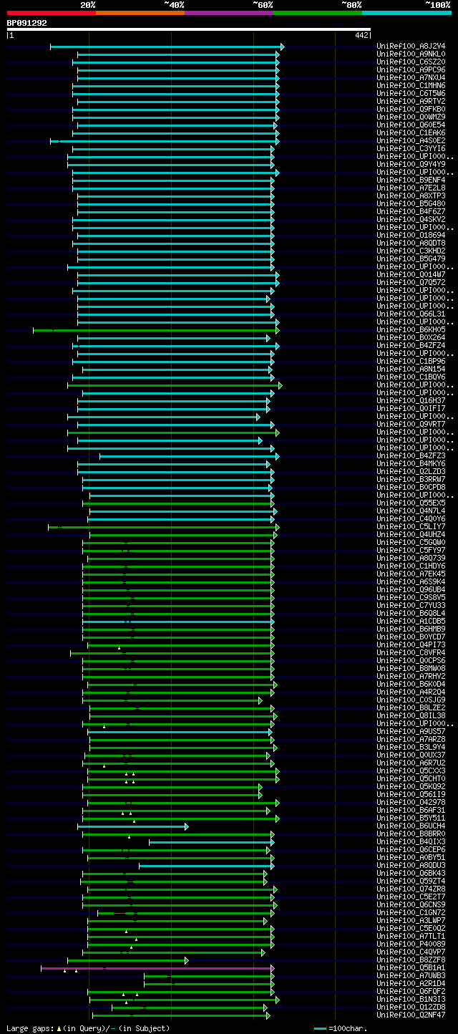Open UniRef100_C5GQW0 hit
This screenshot has height=1034, width=458.
[411, 542]
